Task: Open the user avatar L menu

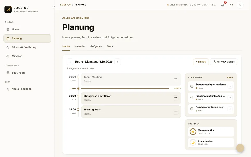Action: 240,5
